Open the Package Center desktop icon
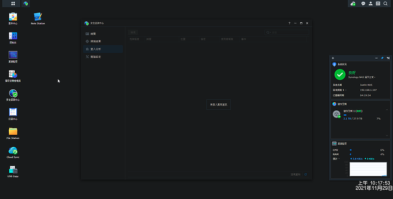 [x=13, y=18]
